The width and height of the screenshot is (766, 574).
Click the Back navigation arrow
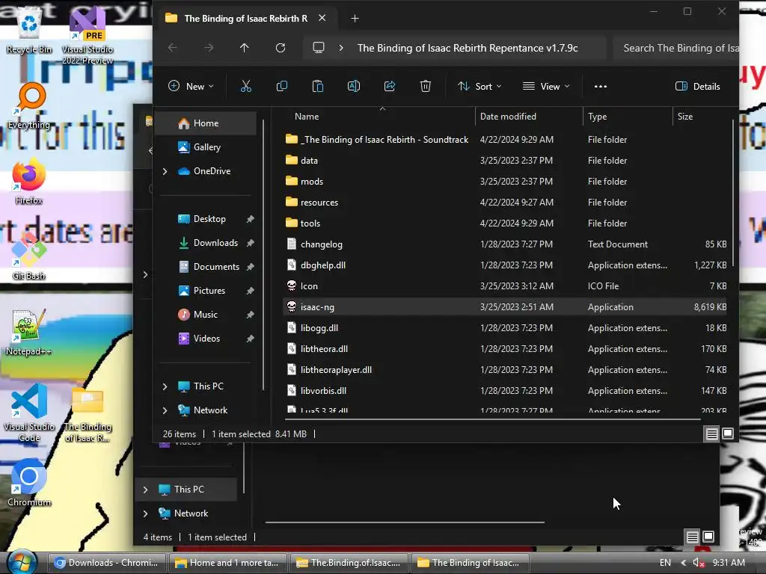(x=173, y=48)
